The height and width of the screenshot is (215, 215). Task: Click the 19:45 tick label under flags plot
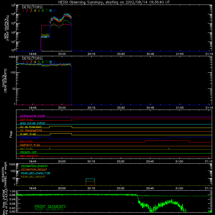click(33, 162)
